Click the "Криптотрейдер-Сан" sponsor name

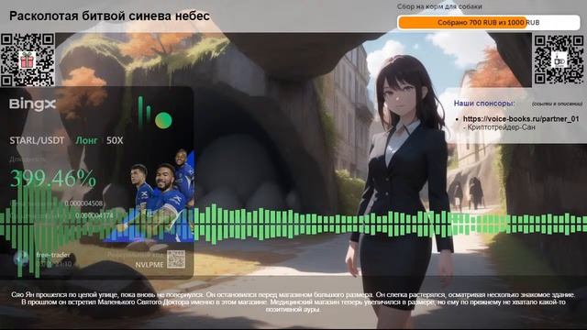point(502,127)
